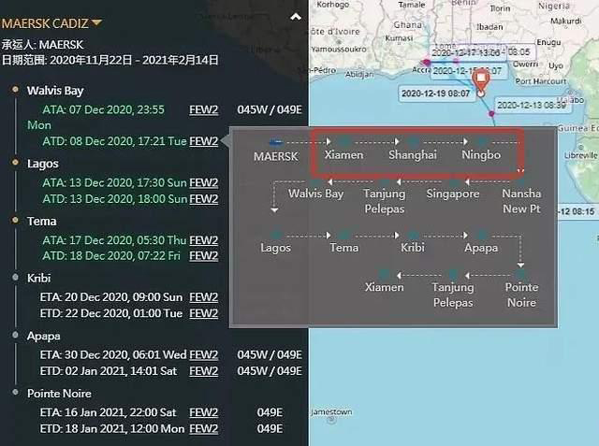This screenshot has height=446, width=599.
Task: Click the 2020-12-13 08:39 map track label
Action: 532,105
